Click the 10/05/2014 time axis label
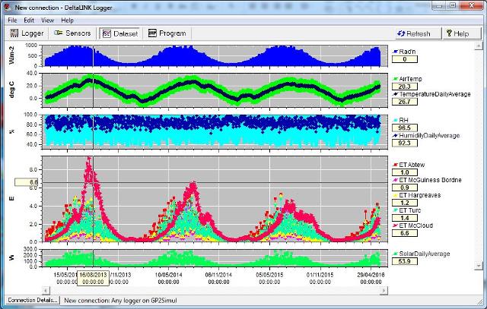This screenshot has width=487, height=309. pyautogui.click(x=169, y=278)
